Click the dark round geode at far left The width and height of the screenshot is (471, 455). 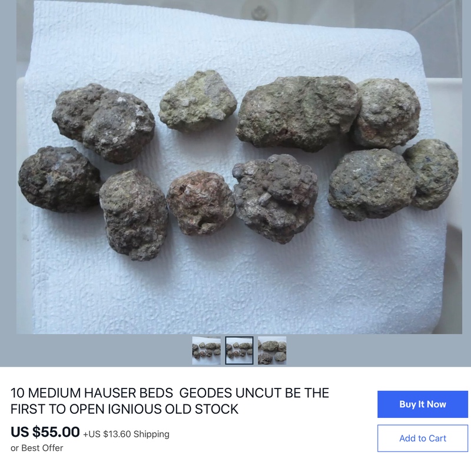pos(59,180)
